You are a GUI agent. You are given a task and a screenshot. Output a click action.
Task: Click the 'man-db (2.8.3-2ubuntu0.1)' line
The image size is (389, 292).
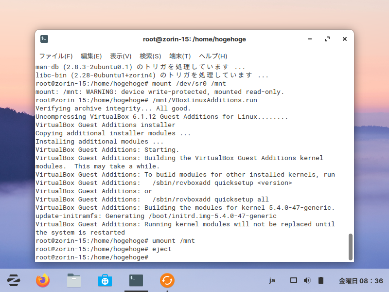click(x=141, y=67)
